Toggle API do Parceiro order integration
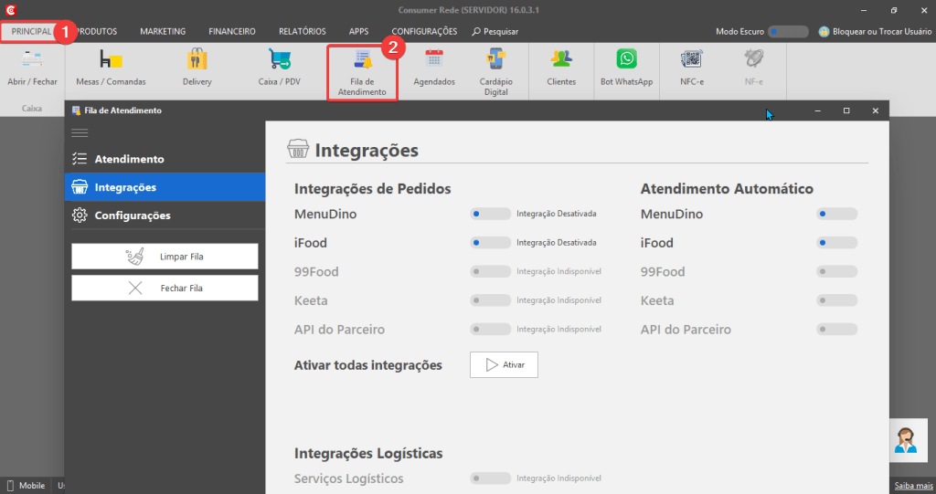This screenshot has width=936, height=494. point(490,329)
